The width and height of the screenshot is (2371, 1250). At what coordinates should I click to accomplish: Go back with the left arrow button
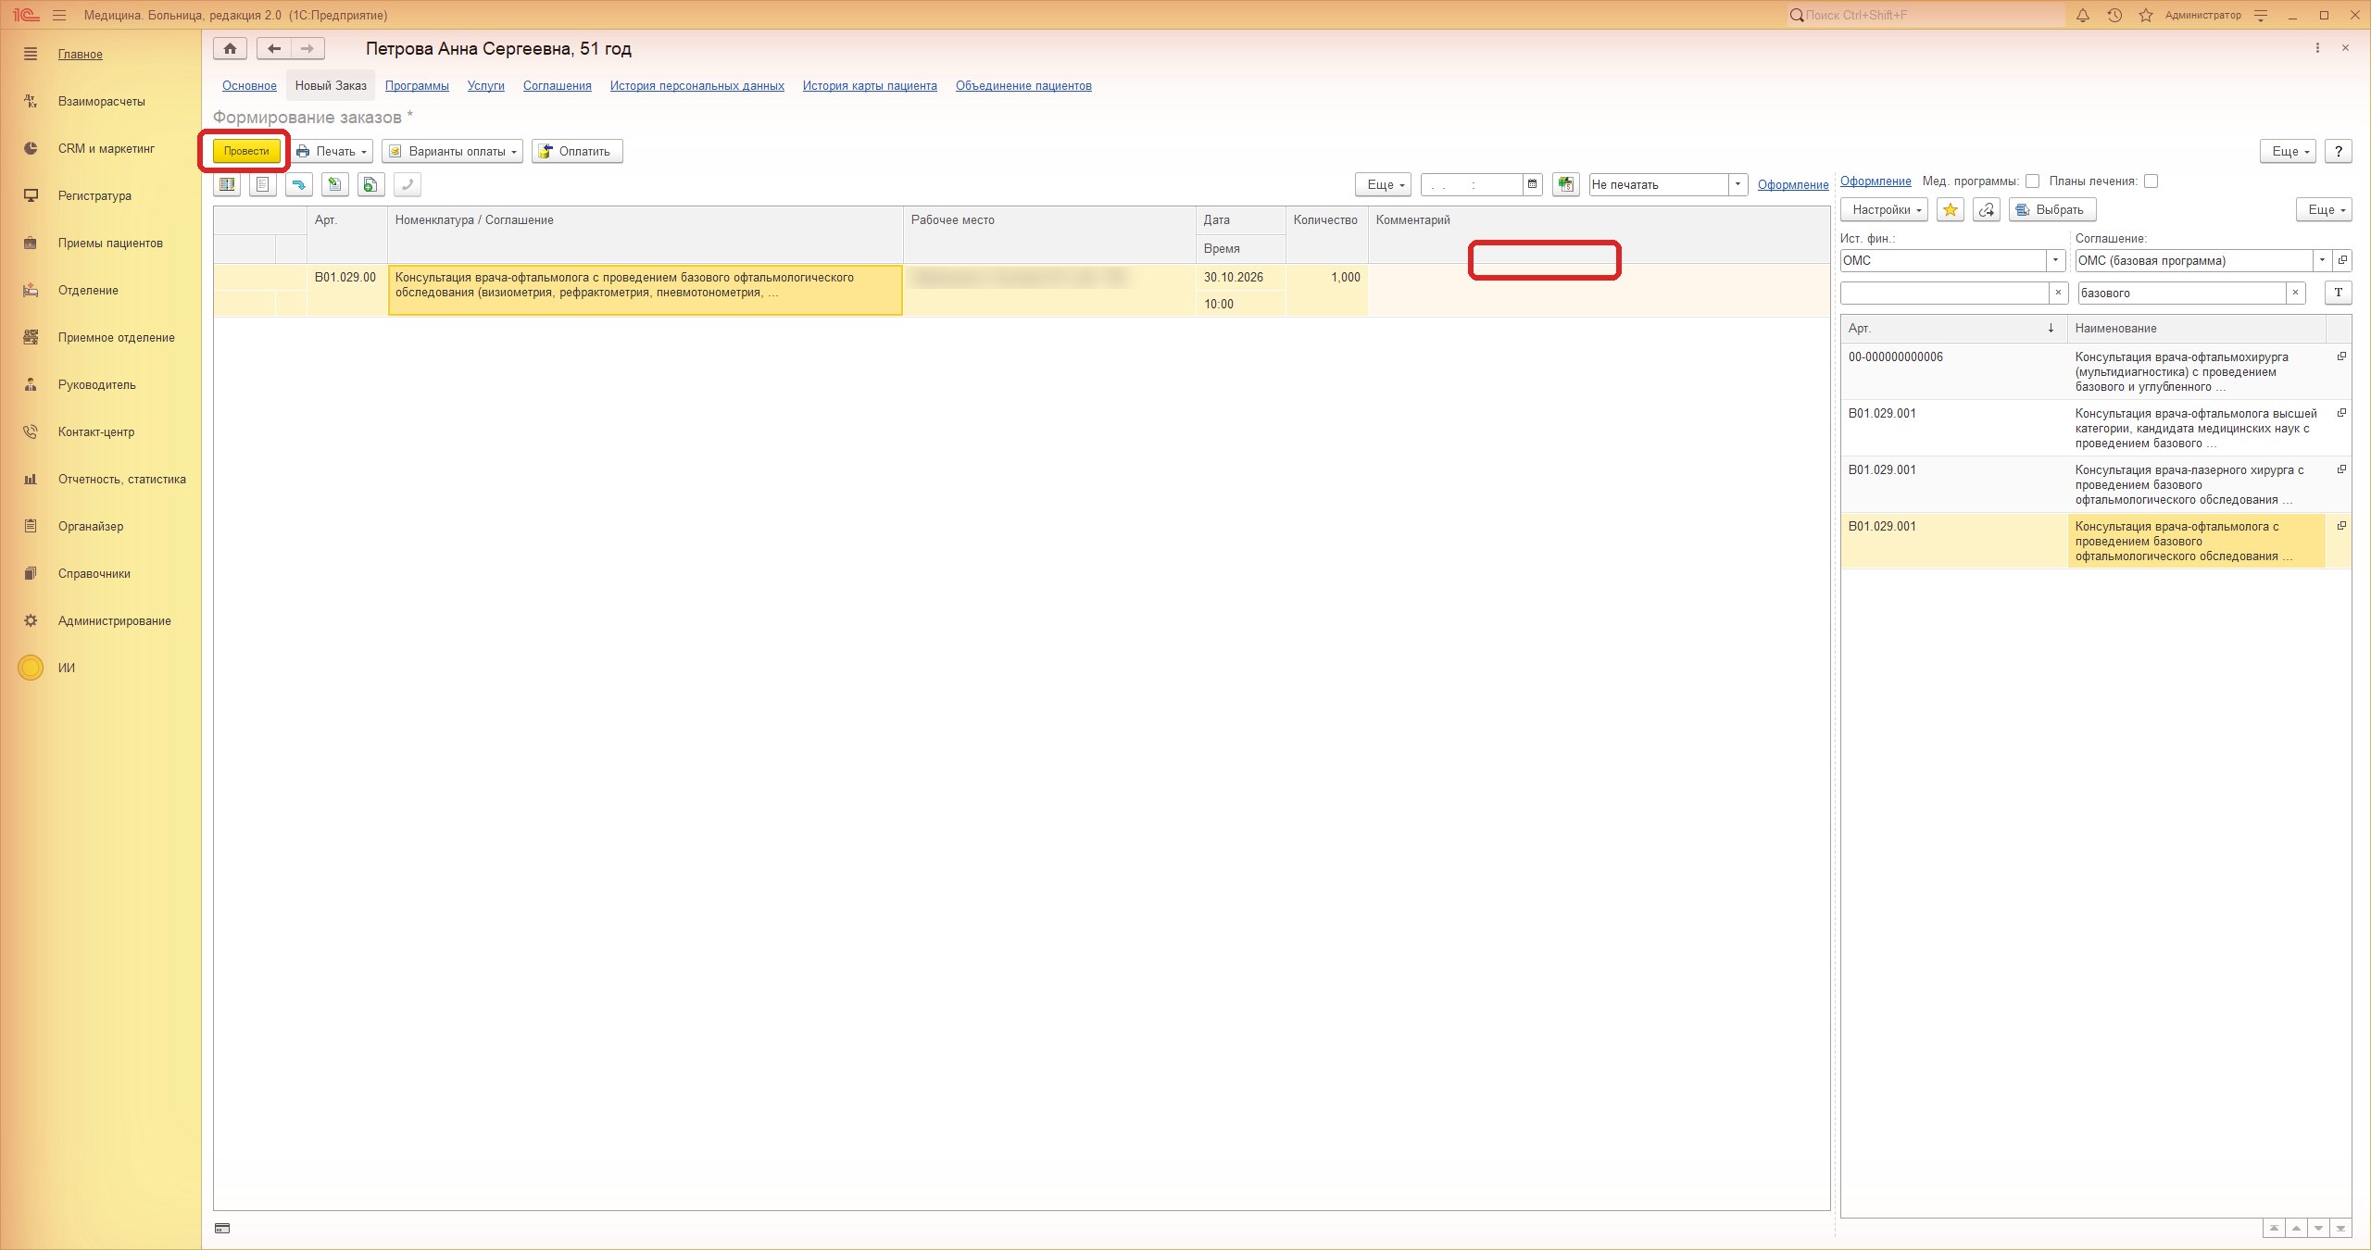click(274, 48)
